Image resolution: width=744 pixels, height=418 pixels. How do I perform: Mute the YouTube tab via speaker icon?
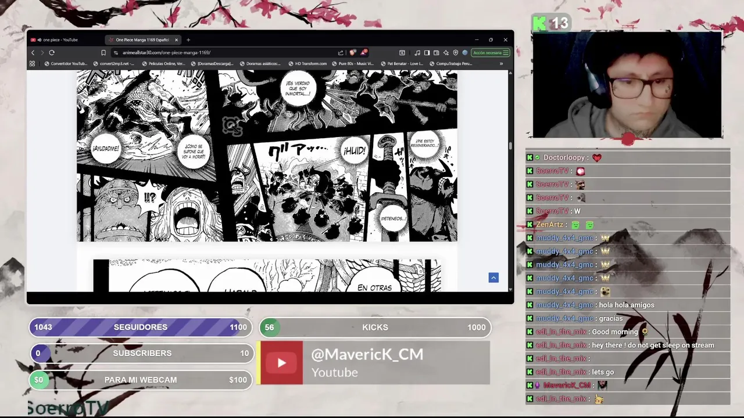(x=39, y=40)
